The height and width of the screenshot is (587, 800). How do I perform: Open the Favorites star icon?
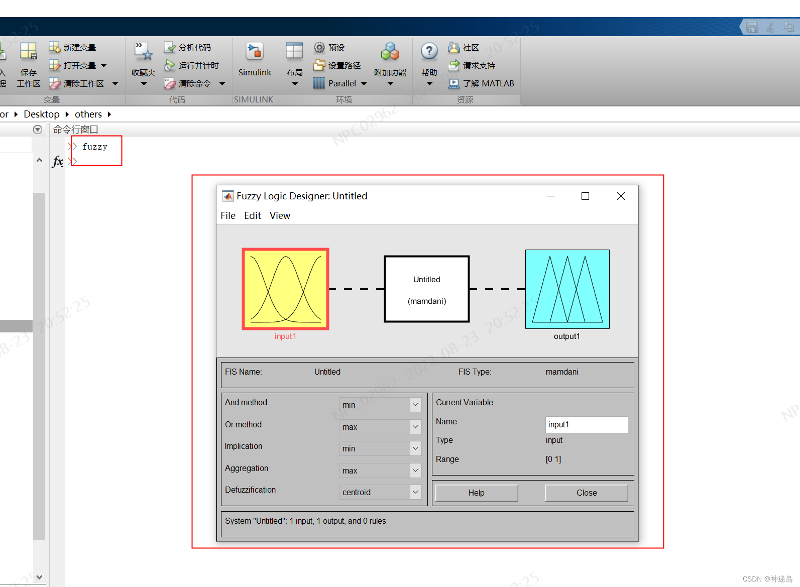pos(144,51)
